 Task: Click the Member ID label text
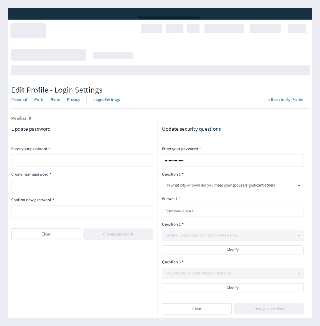(x=22, y=118)
